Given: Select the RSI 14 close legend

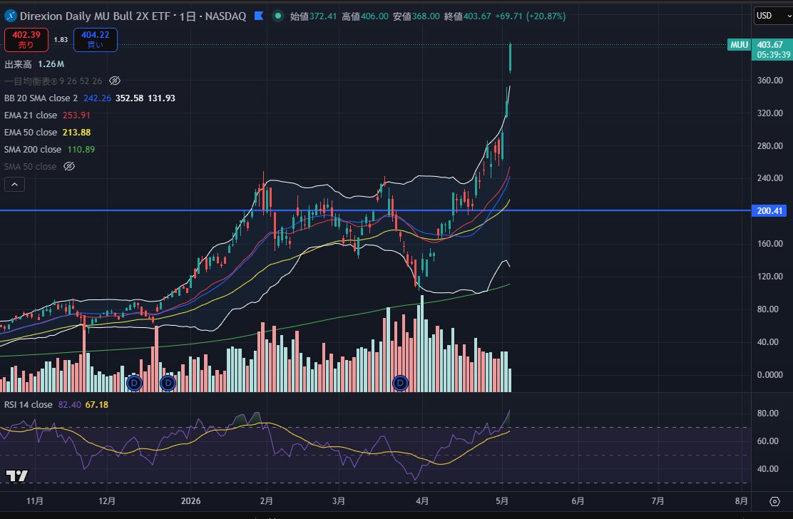Looking at the screenshot, I should (29, 405).
